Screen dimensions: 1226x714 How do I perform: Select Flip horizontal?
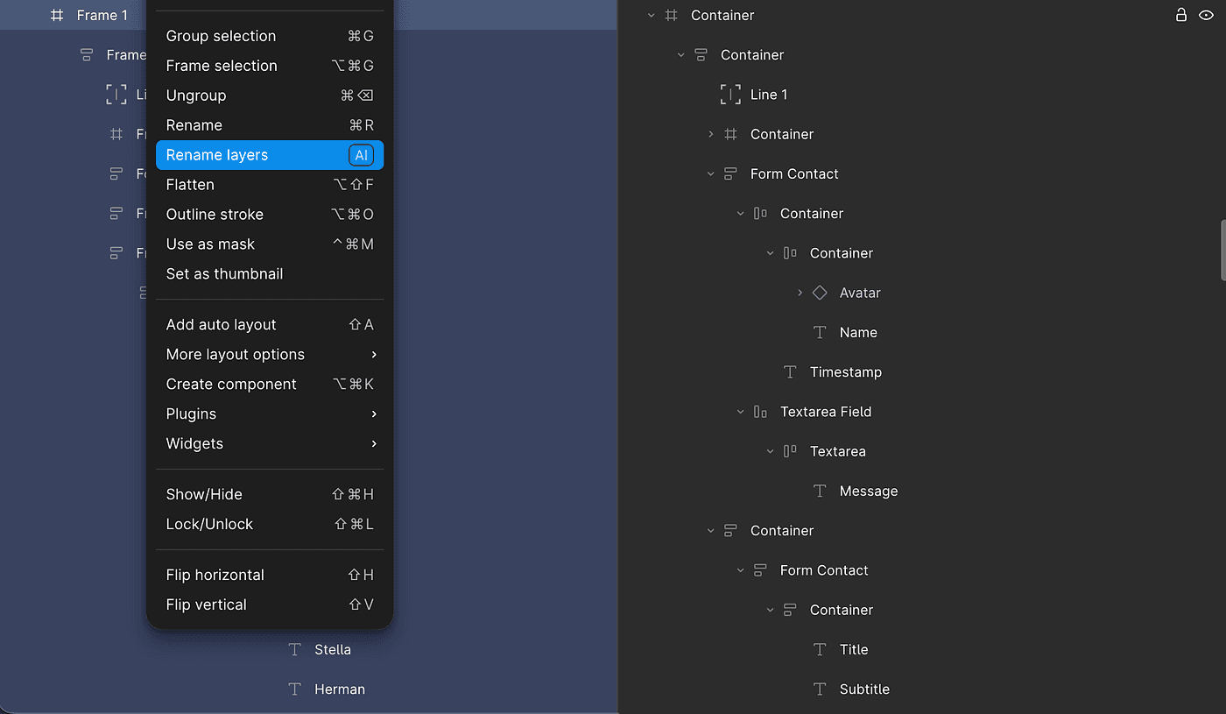click(270, 575)
